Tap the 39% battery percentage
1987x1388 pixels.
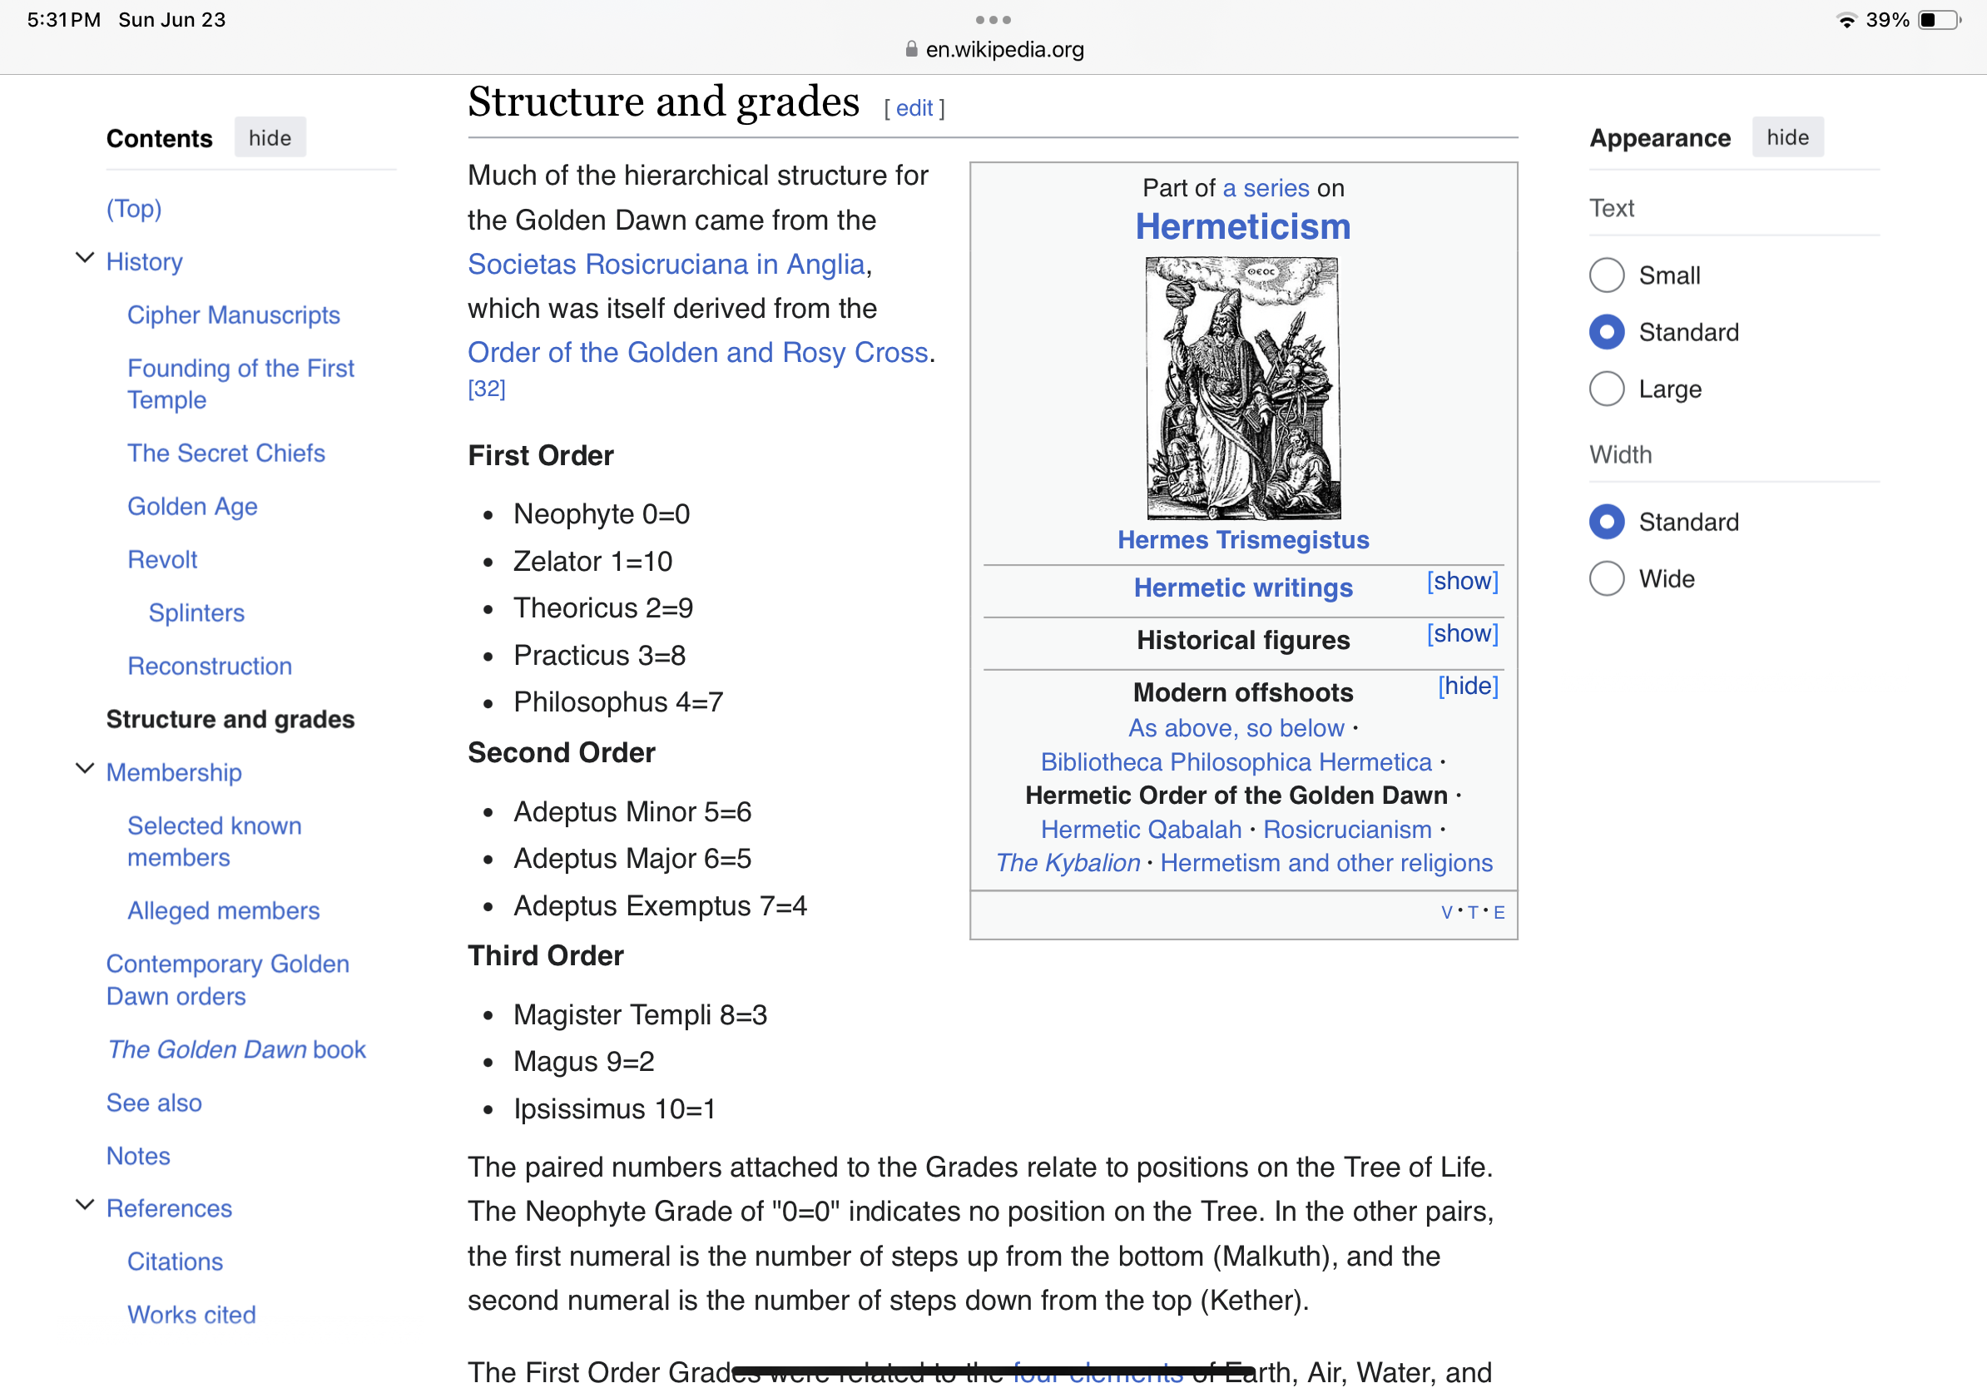coord(1886,20)
